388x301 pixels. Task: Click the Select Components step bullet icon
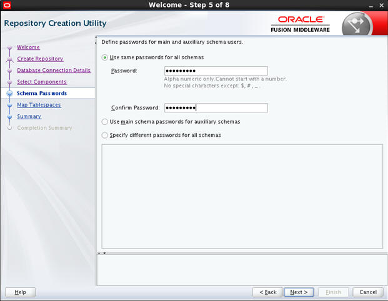click(9, 82)
